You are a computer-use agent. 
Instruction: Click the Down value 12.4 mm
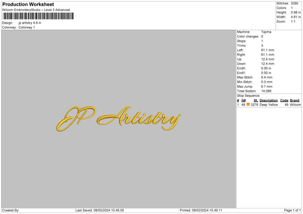click(x=268, y=64)
